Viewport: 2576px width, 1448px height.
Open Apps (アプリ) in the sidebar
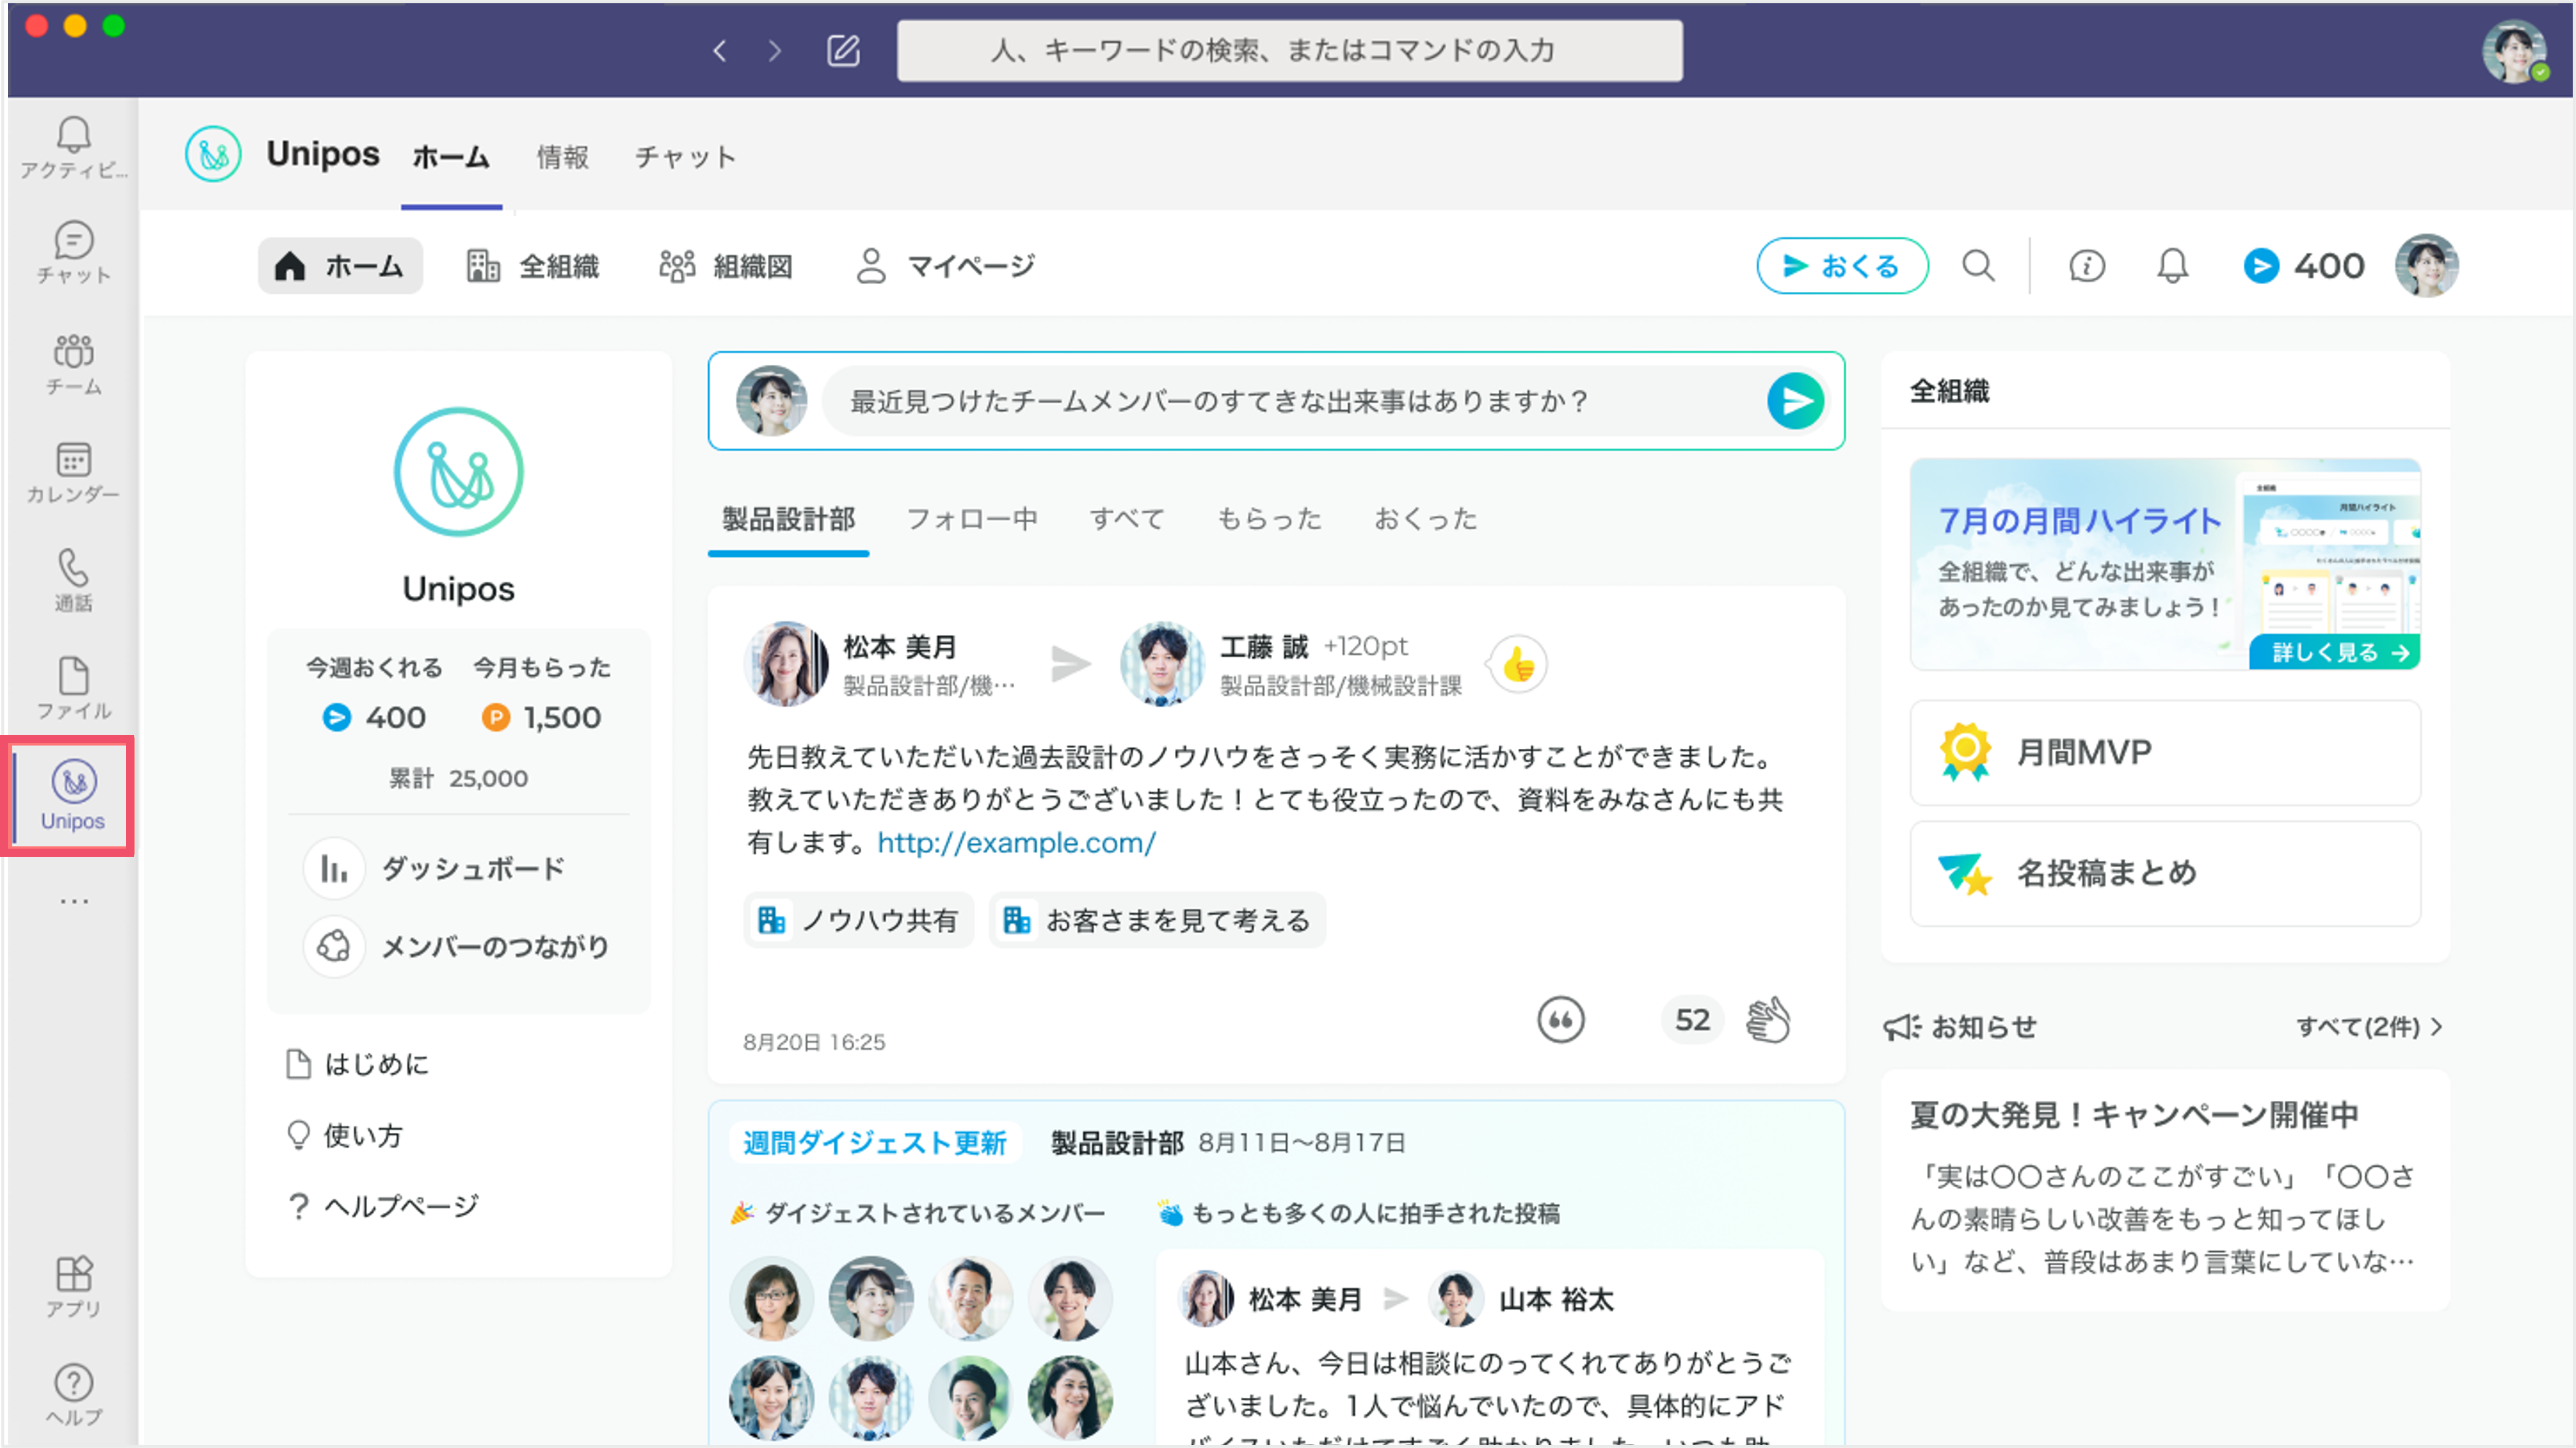click(73, 1286)
